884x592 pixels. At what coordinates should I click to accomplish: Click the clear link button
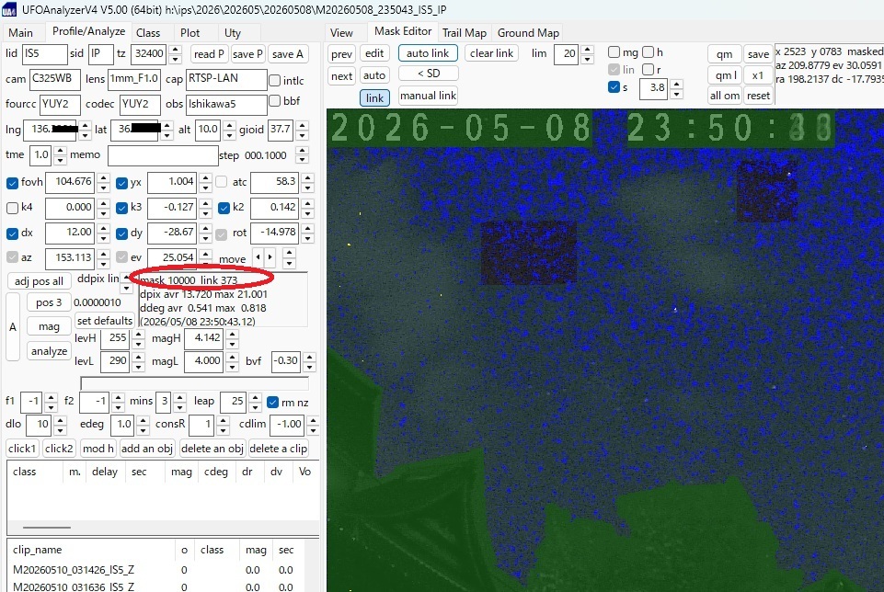pyautogui.click(x=491, y=53)
